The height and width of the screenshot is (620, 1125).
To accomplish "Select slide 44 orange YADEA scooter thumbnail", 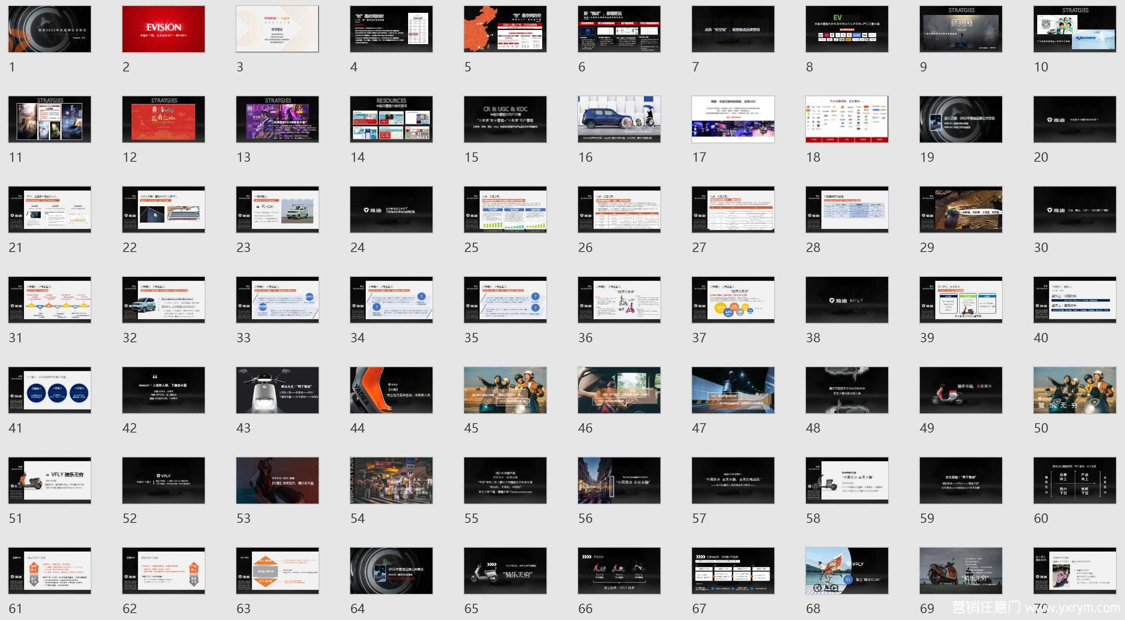I will tap(392, 391).
